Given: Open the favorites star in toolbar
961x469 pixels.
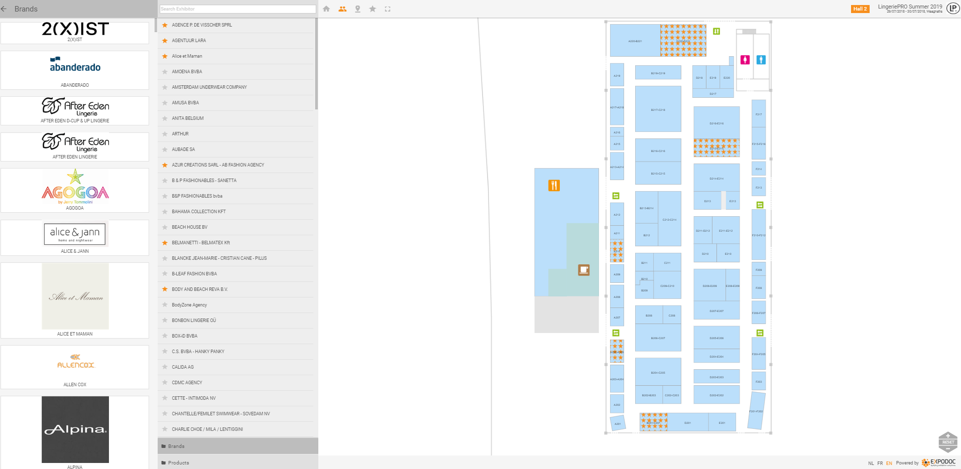Looking at the screenshot, I should [373, 9].
